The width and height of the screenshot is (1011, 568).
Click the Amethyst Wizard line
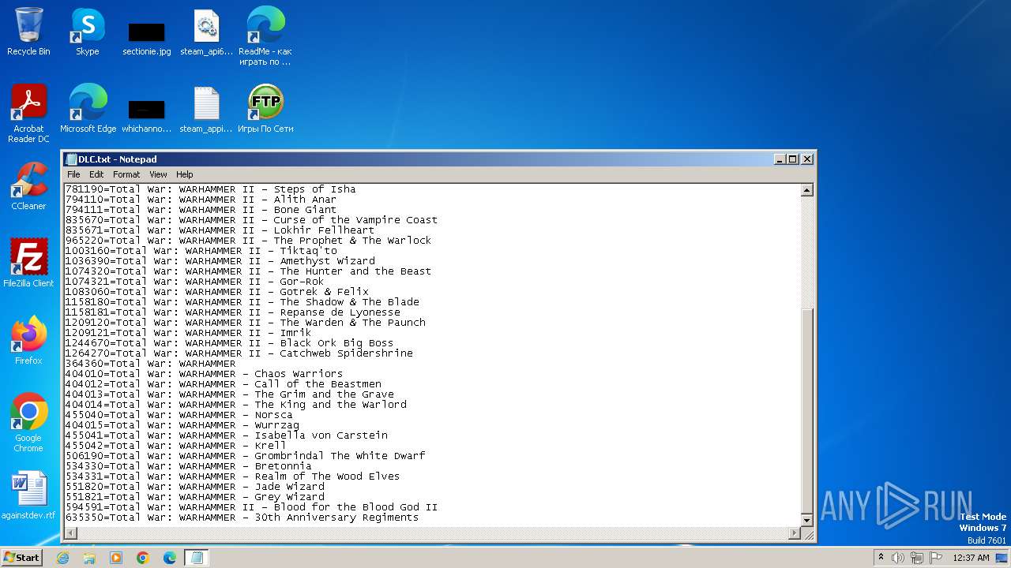[220, 261]
